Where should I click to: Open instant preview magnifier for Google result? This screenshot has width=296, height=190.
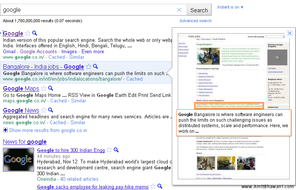pyautogui.click(x=35, y=33)
